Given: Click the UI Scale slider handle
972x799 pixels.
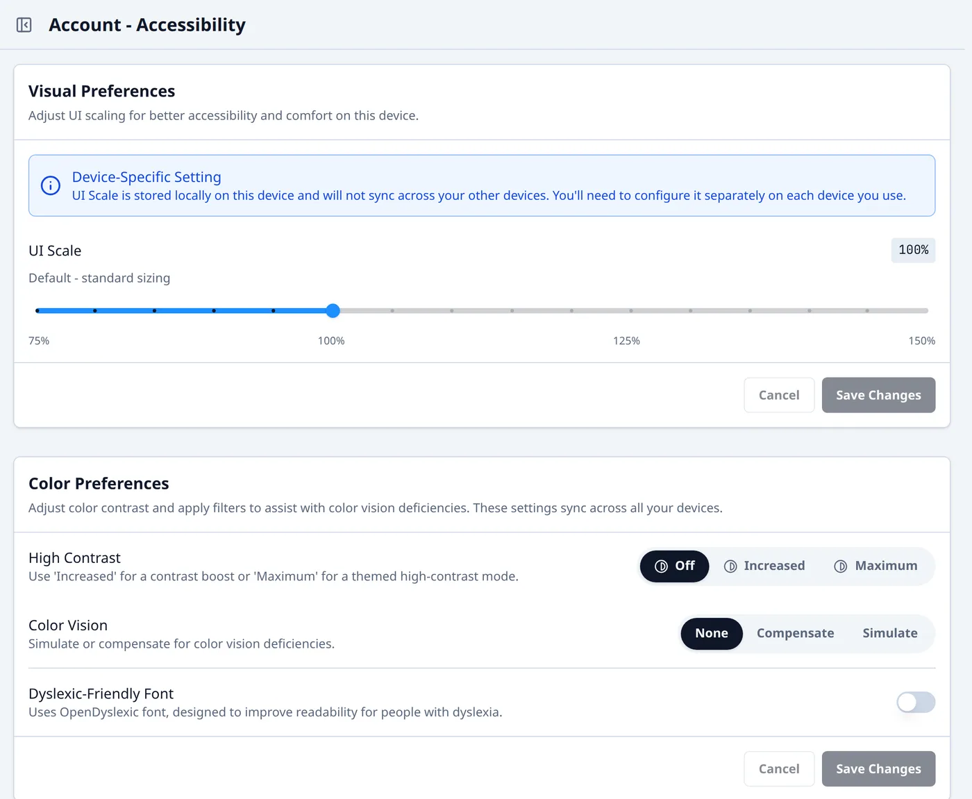Looking at the screenshot, I should pos(333,310).
